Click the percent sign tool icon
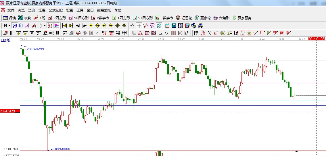 210,33
